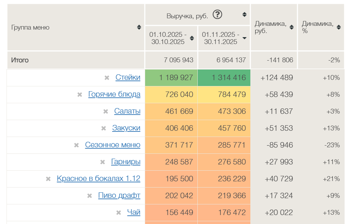Remove the Горячие блюда row using x icon
This screenshot has width=347, height=224.
pyautogui.click(x=80, y=95)
